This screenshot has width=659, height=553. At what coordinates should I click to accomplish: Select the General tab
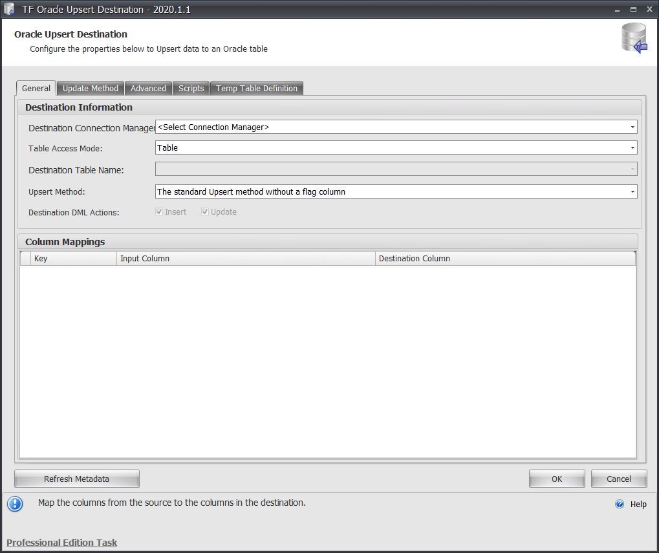pos(36,88)
